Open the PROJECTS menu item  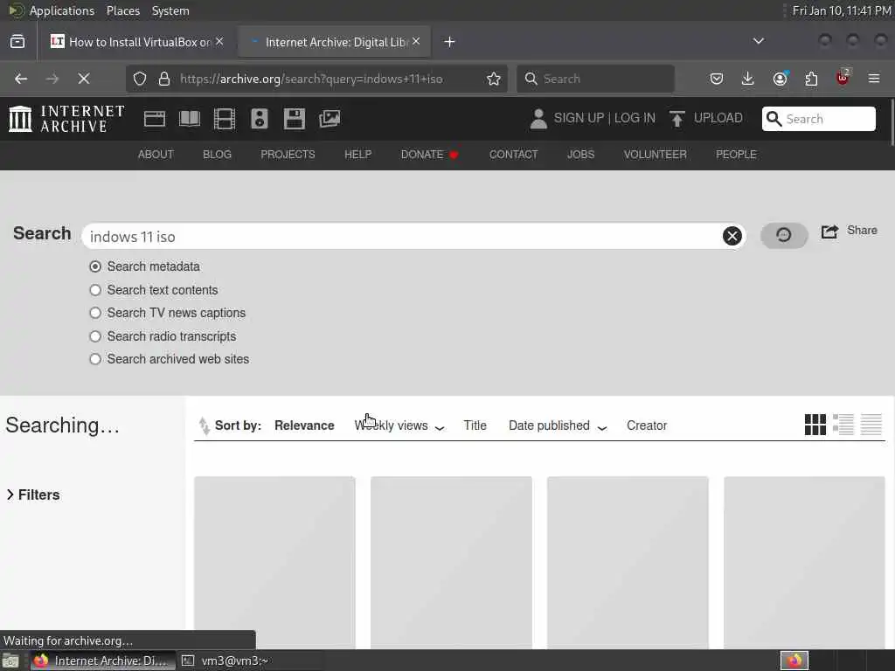tap(288, 155)
